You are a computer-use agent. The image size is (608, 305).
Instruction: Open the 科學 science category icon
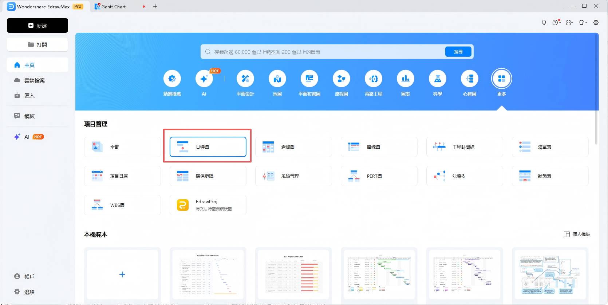pyautogui.click(x=437, y=79)
